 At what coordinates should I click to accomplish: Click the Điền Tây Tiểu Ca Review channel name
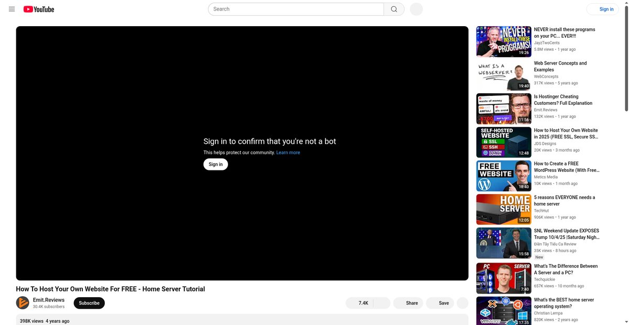tap(555, 244)
